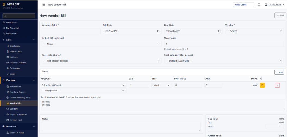The width and height of the screenshot is (287, 137).
Task: Click the Dashboard gauge icon
Action: pos(4,22)
